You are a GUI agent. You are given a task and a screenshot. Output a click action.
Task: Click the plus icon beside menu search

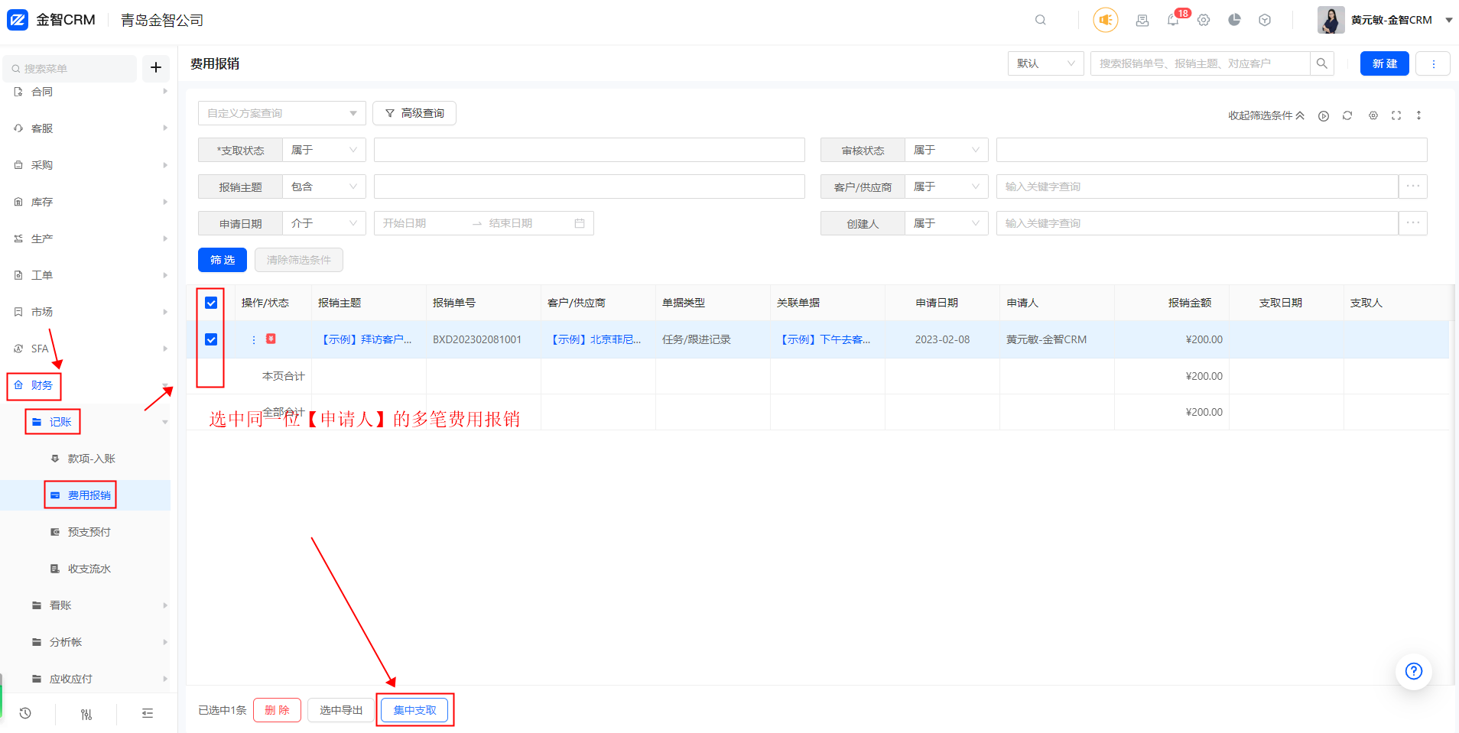[x=156, y=67]
